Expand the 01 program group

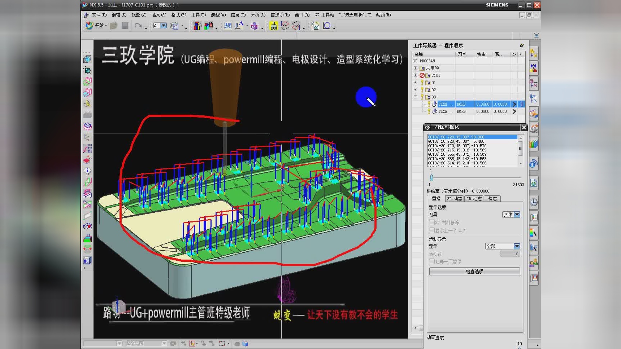[415, 83]
